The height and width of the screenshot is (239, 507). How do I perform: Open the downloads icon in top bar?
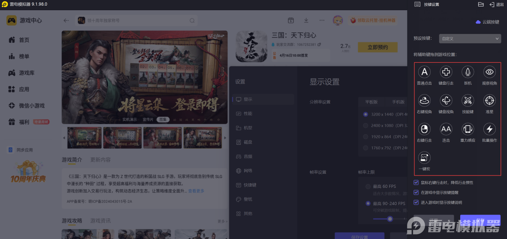coord(306,20)
